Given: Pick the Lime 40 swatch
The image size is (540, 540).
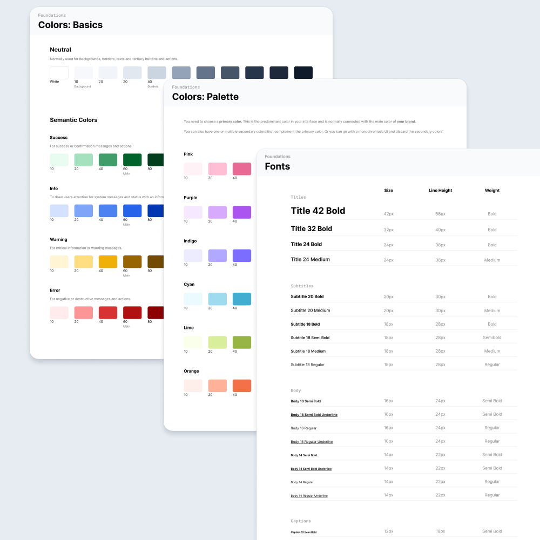Looking at the screenshot, I should click(x=242, y=342).
